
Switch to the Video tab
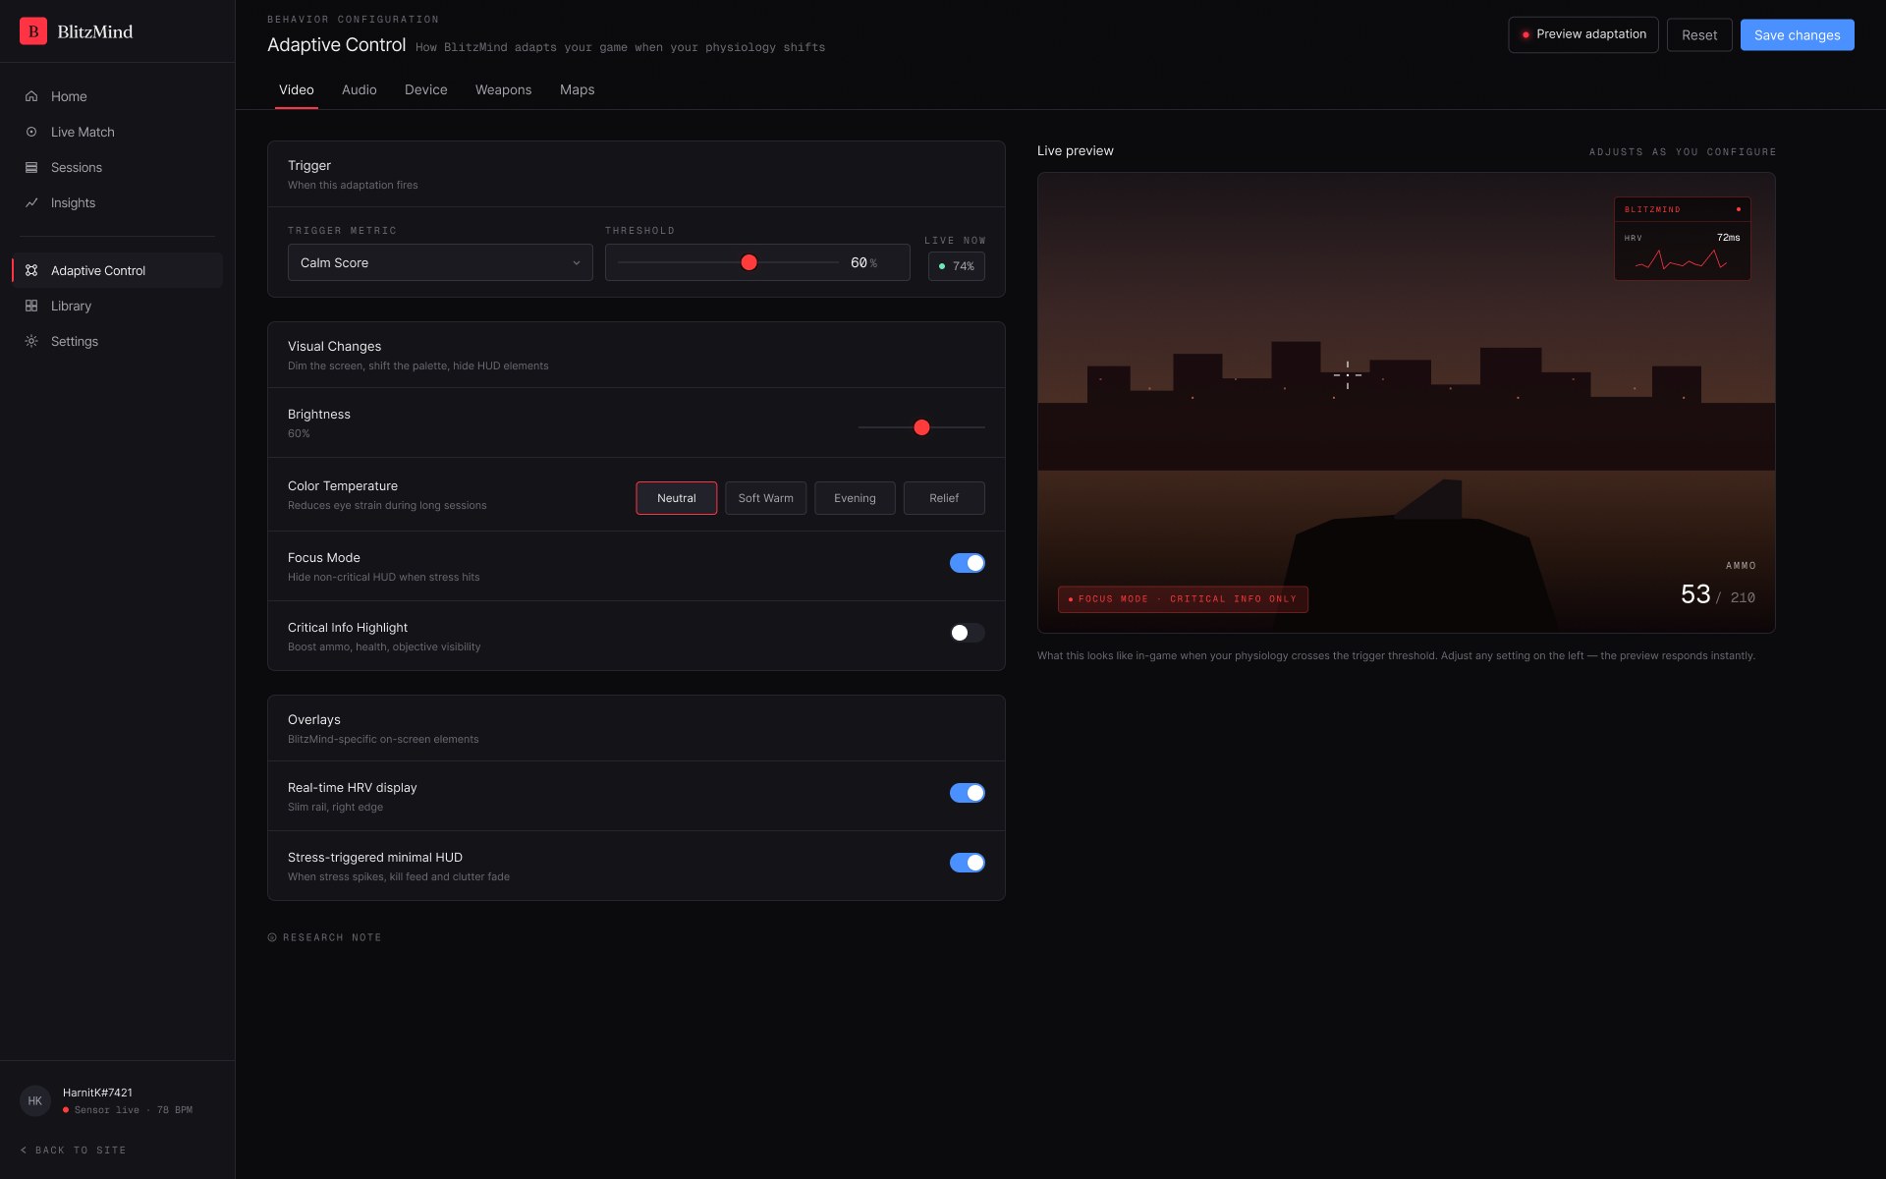(297, 89)
